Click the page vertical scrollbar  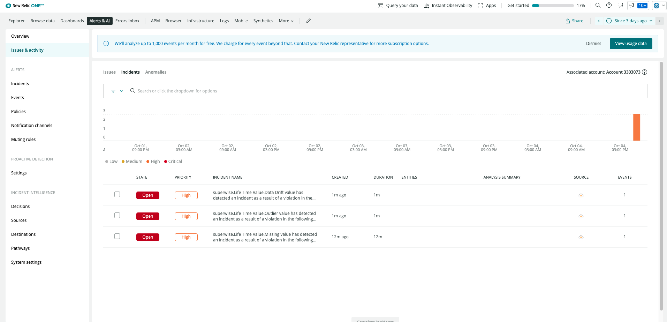click(x=661, y=186)
